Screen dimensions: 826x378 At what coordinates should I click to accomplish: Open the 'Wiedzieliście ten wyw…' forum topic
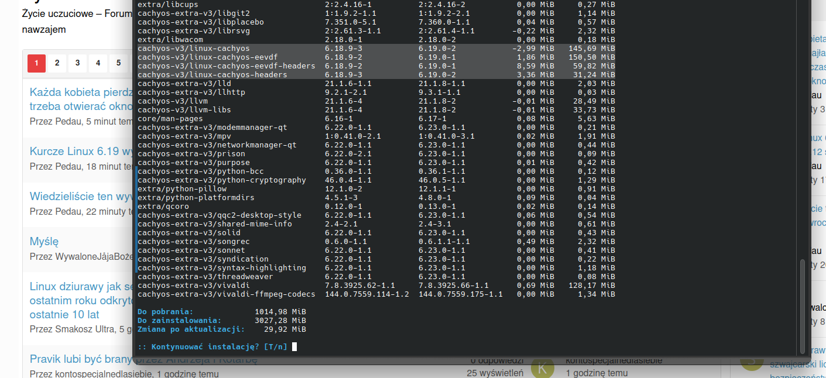point(82,196)
